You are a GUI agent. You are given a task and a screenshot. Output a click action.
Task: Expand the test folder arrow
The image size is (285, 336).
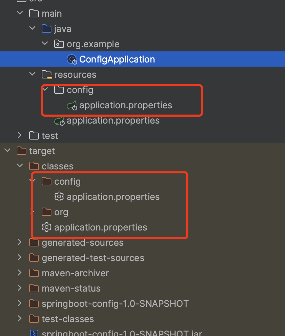click(20, 135)
